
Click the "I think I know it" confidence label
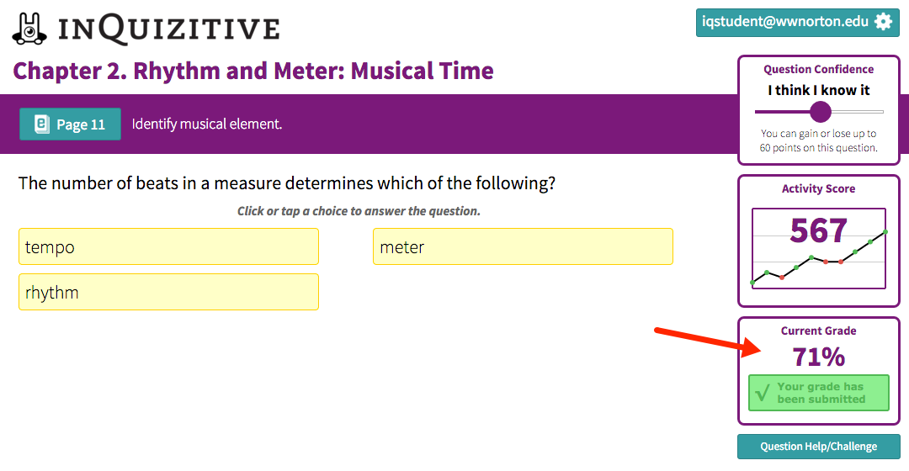818,90
